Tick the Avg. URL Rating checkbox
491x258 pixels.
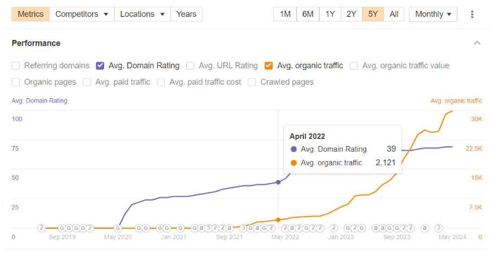(x=190, y=66)
